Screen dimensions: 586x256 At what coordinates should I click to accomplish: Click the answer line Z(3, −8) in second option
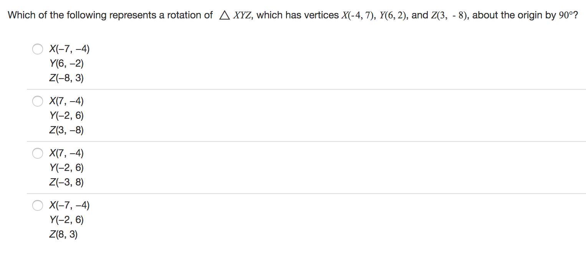click(66, 130)
